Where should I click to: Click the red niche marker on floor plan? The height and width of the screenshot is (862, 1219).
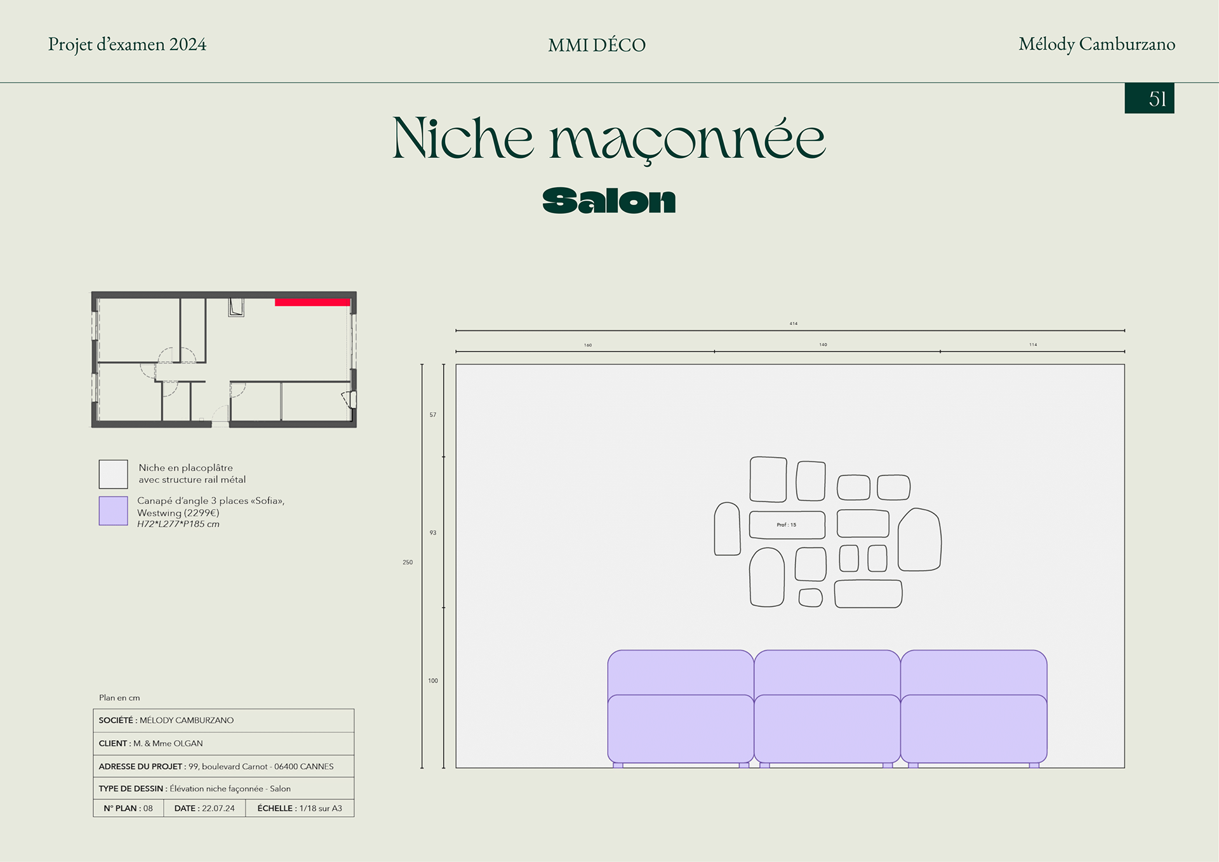(x=312, y=302)
